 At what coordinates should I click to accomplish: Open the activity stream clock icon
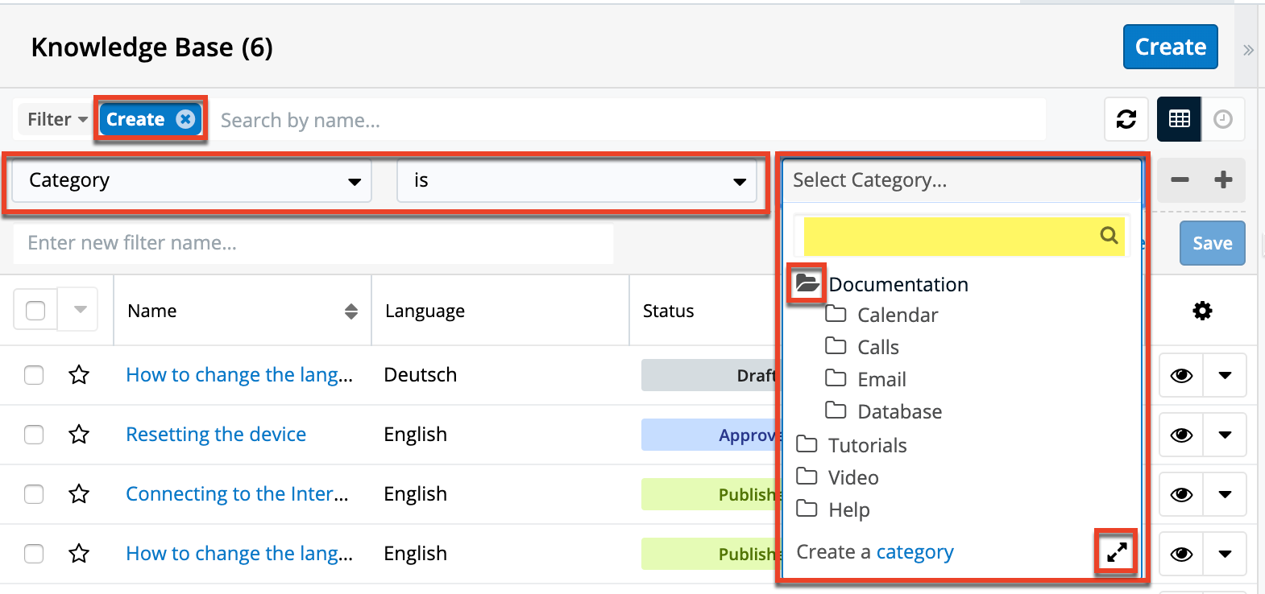[x=1222, y=119]
